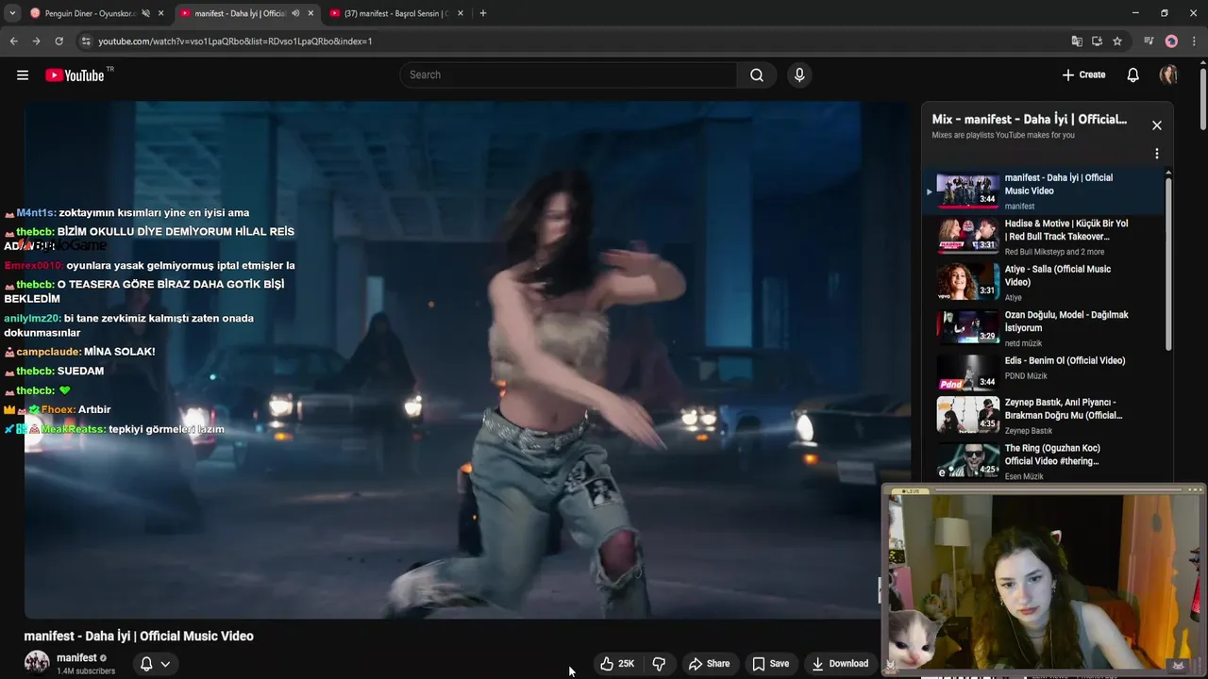Open a new browser tab
Screen dimensions: 1208x679
coord(483,13)
